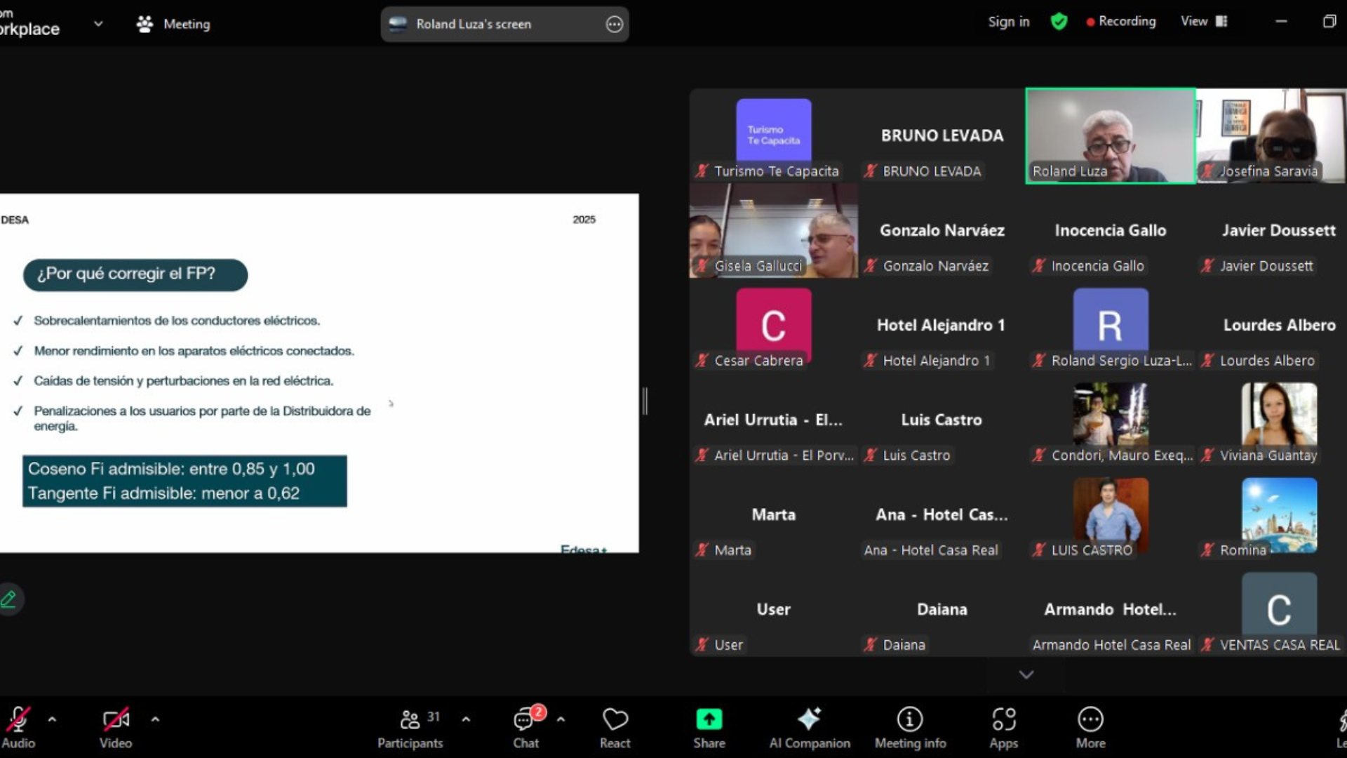This screenshot has width=1347, height=758.
Task: Unmute the Audio microphone
Action: pos(18,727)
